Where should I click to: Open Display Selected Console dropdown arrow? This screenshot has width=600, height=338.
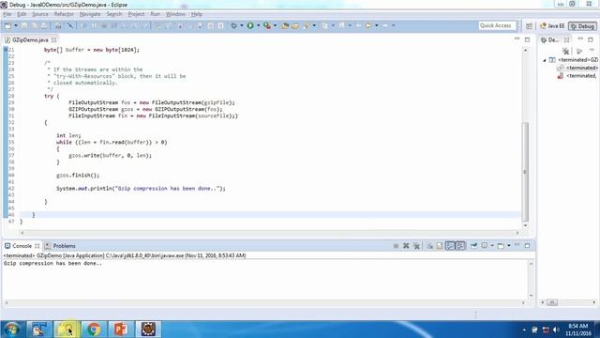(x=492, y=246)
